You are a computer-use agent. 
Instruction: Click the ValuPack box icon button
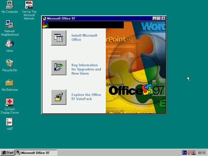pyautogui.click(x=59, y=97)
